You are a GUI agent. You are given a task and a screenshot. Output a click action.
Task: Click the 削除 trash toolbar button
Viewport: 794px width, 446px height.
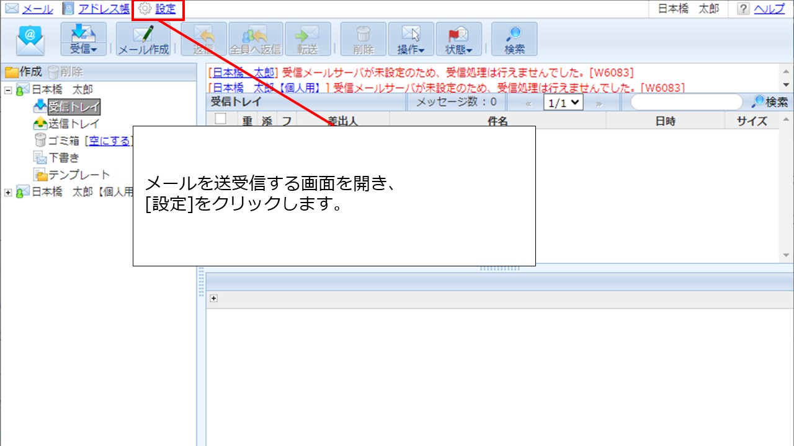[363, 40]
